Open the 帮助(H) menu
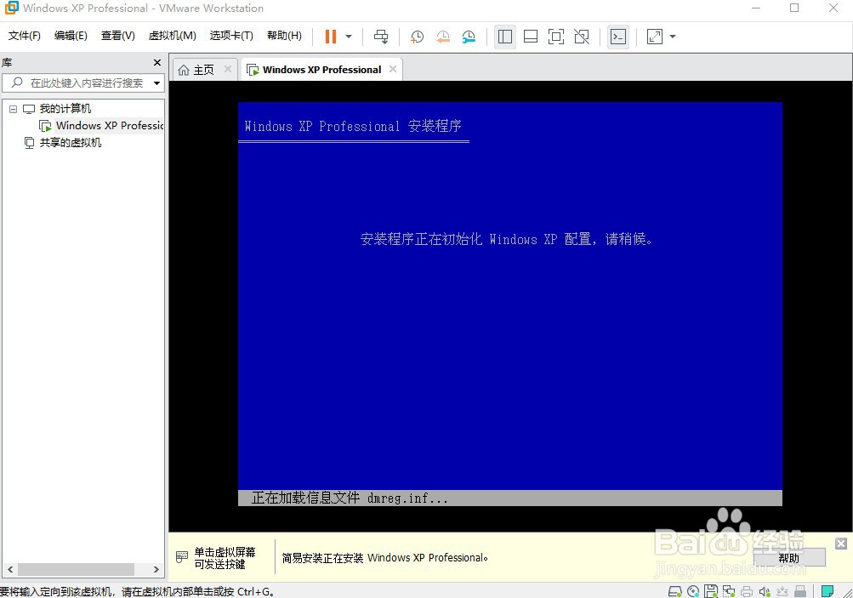Image resolution: width=853 pixels, height=598 pixels. (285, 36)
